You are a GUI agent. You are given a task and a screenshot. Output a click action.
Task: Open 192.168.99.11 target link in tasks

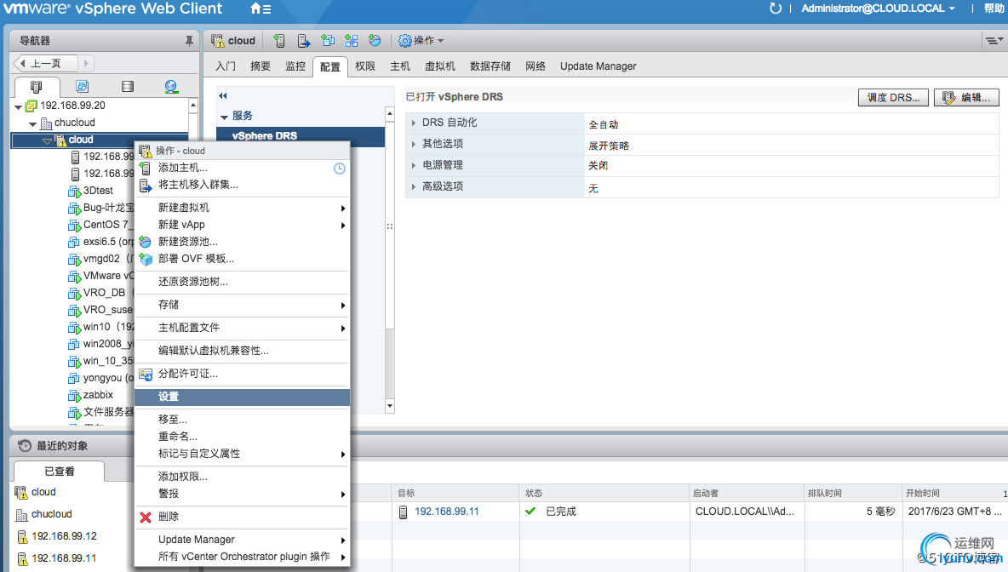point(447,512)
